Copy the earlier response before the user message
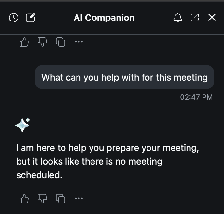Image resolution: width=224 pixels, height=214 pixels. [61, 42]
